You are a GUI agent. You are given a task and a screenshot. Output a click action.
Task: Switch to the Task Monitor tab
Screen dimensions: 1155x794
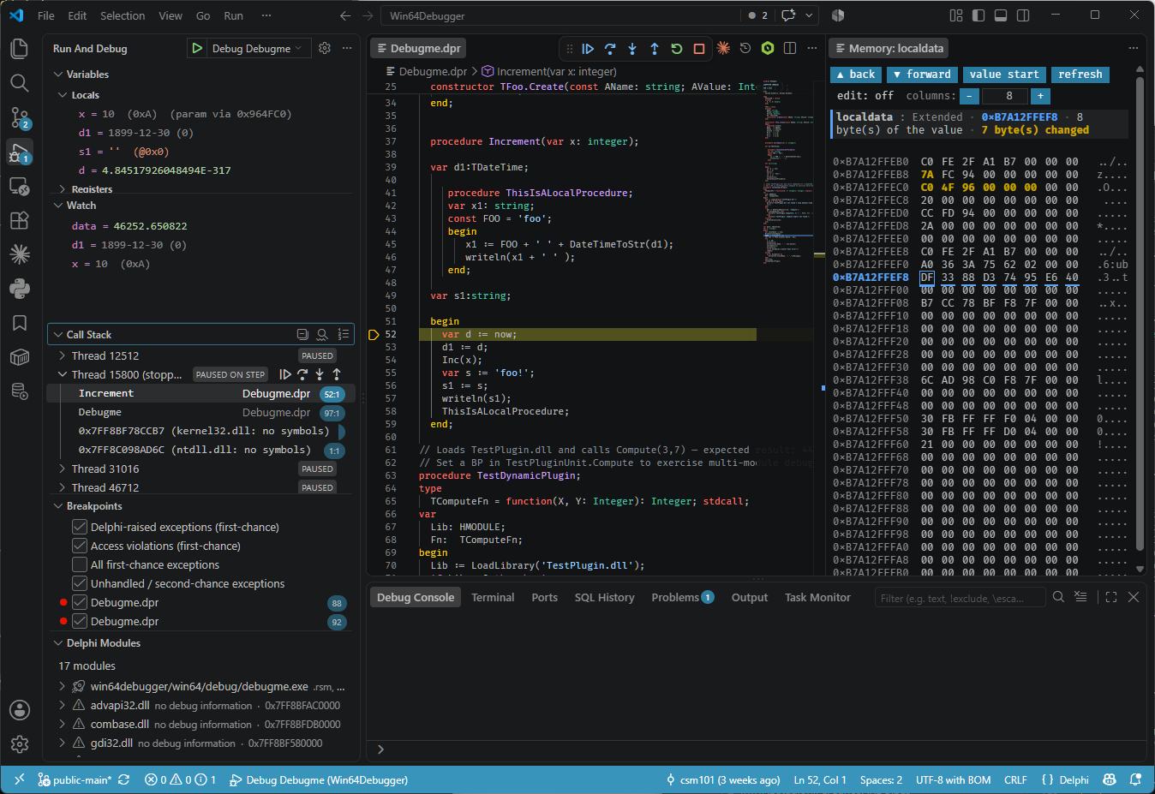[817, 598]
